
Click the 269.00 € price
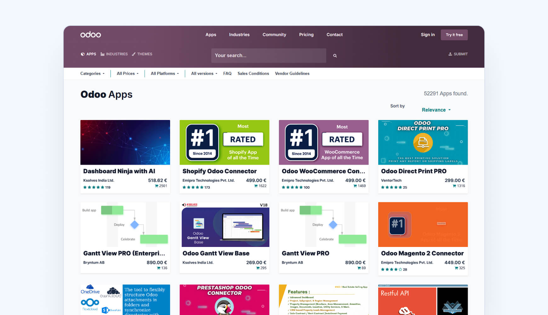pyautogui.click(x=256, y=263)
